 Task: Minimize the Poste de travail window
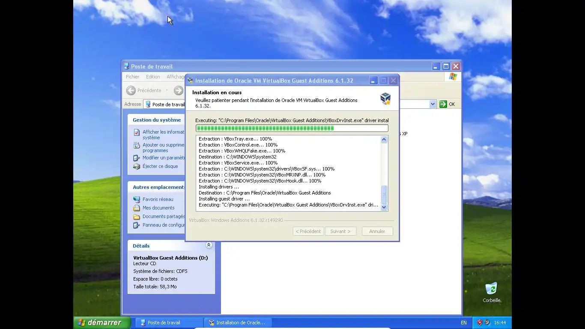click(436, 66)
